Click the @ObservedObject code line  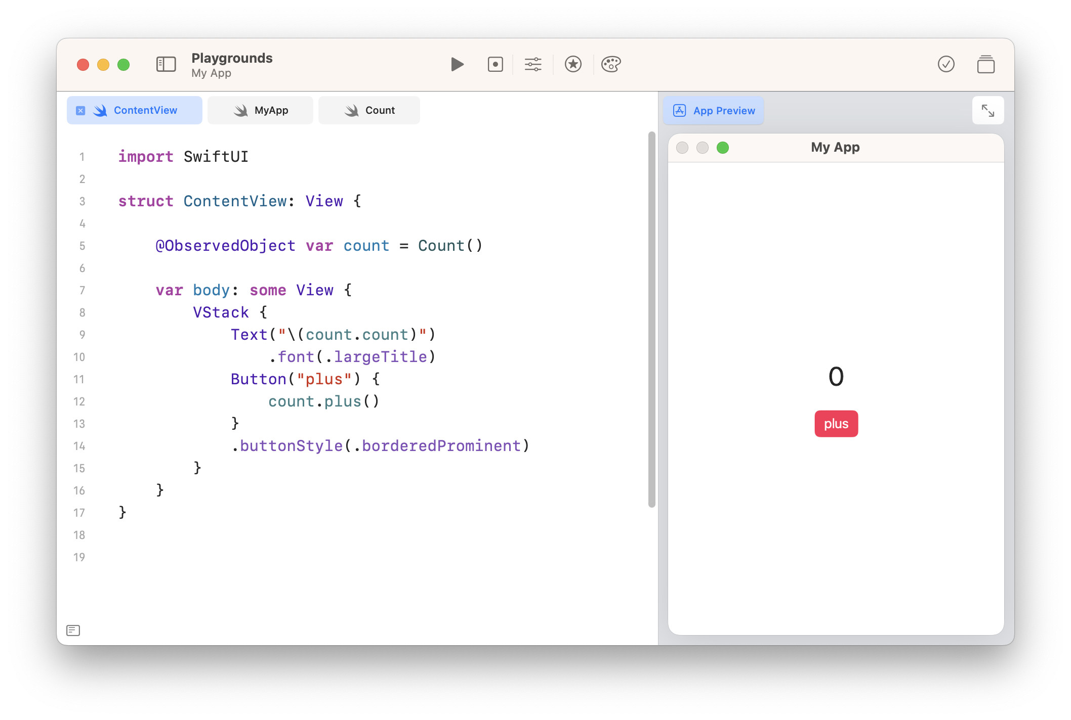click(319, 246)
